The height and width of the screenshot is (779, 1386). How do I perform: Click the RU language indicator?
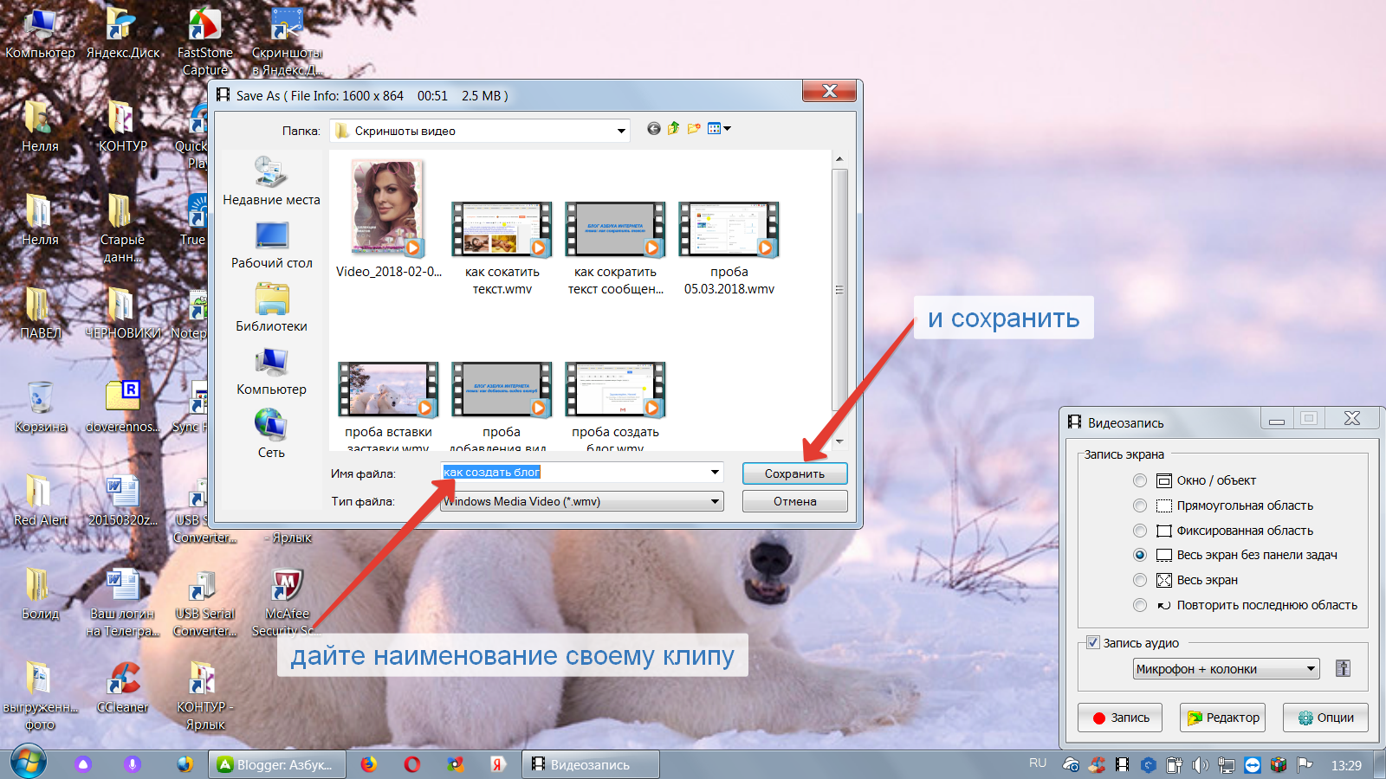1038,763
